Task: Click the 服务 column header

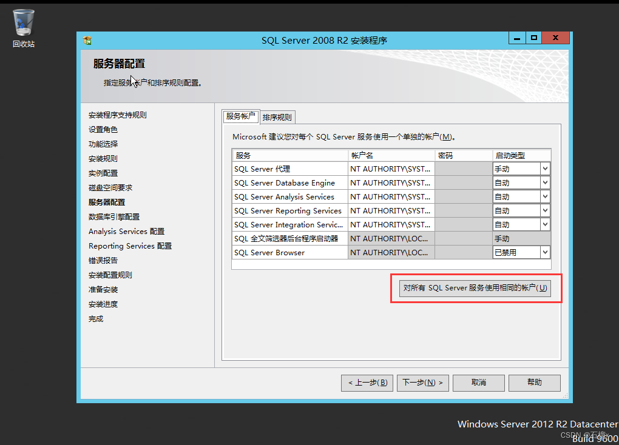Action: 289,155
